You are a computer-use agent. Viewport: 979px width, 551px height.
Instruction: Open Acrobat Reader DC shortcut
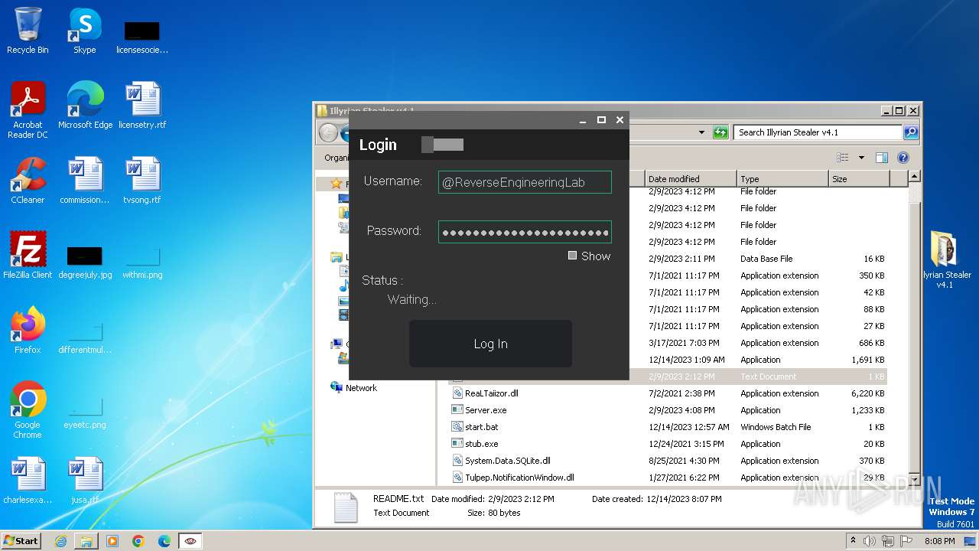point(28,110)
